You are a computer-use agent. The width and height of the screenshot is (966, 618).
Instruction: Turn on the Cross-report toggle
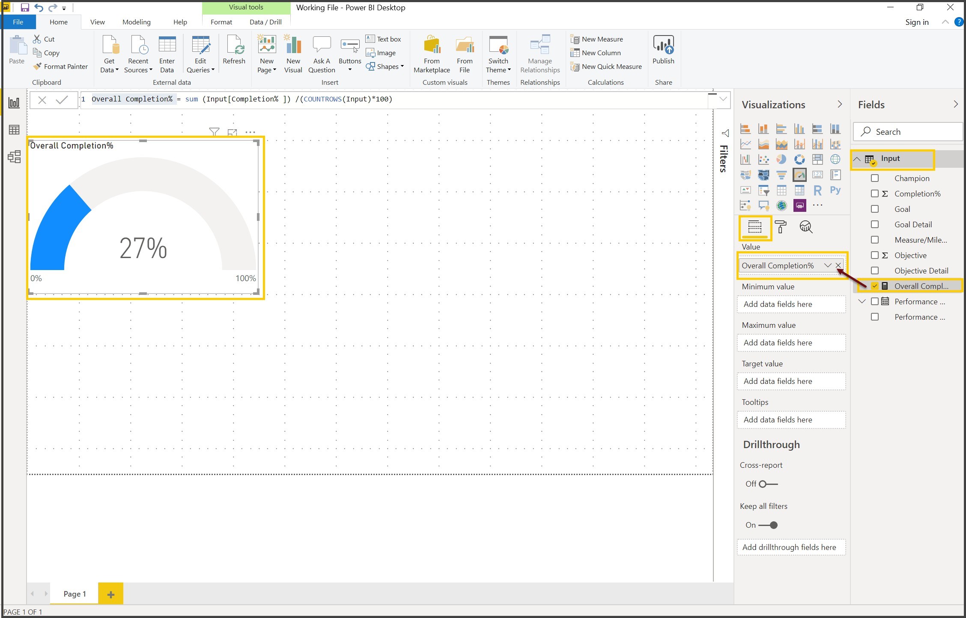(x=768, y=484)
